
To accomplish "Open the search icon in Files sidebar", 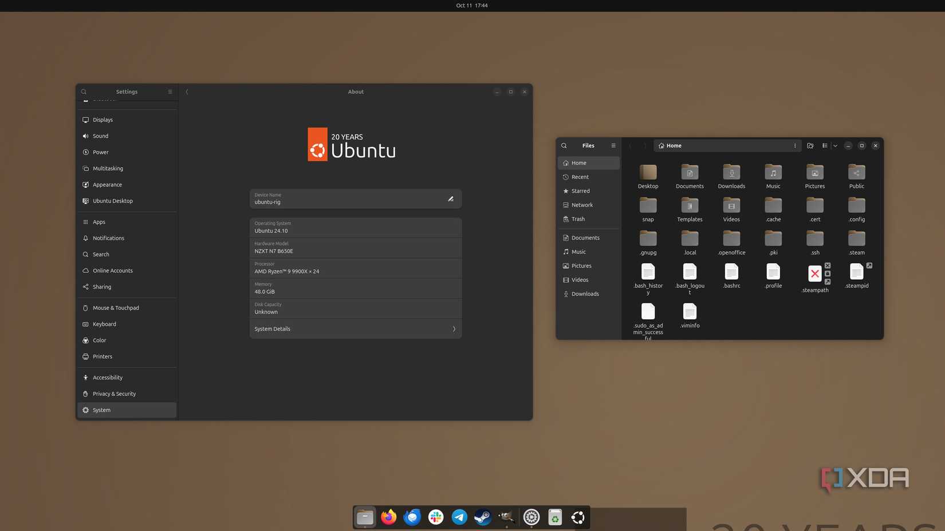I will click(564, 145).
